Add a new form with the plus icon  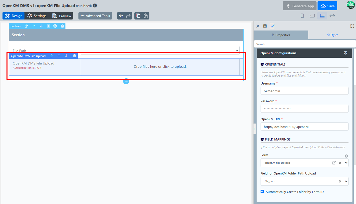point(346,156)
